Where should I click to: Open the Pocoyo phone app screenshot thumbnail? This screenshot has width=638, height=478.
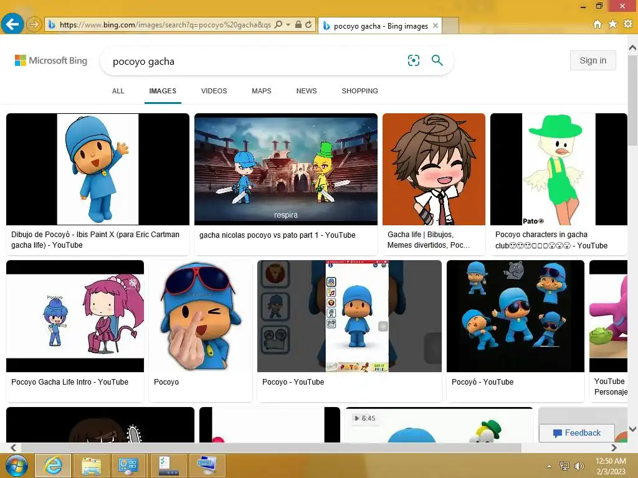[x=350, y=316]
